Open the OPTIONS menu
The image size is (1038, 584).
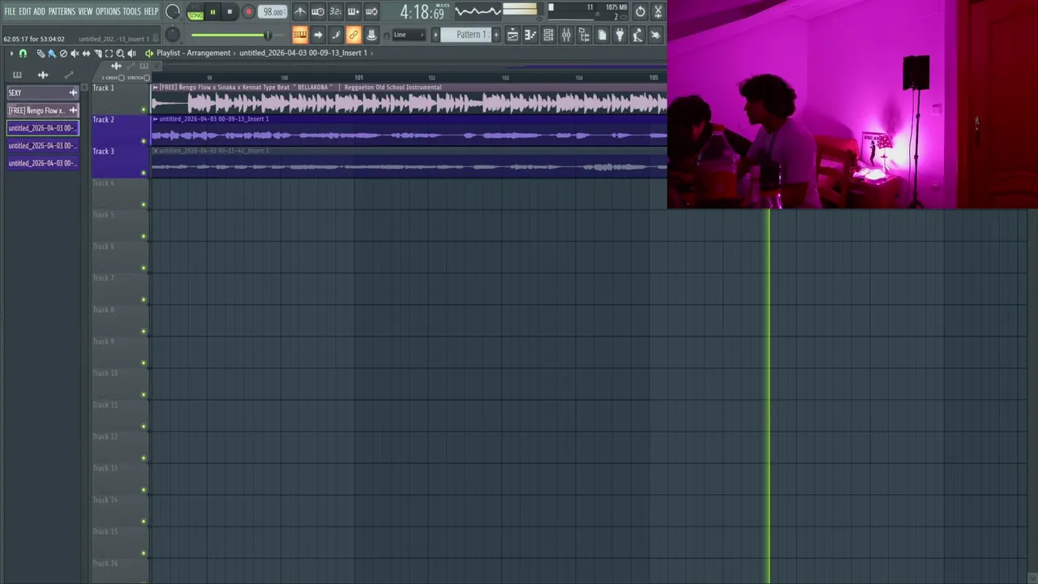click(x=108, y=11)
